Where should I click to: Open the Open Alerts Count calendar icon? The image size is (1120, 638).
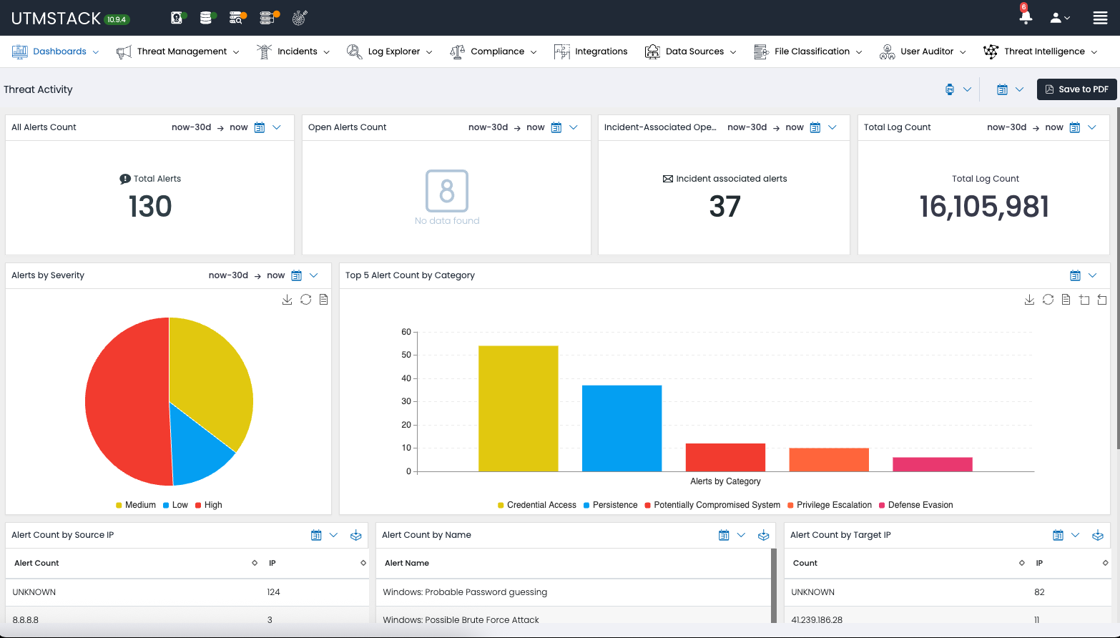pos(556,127)
